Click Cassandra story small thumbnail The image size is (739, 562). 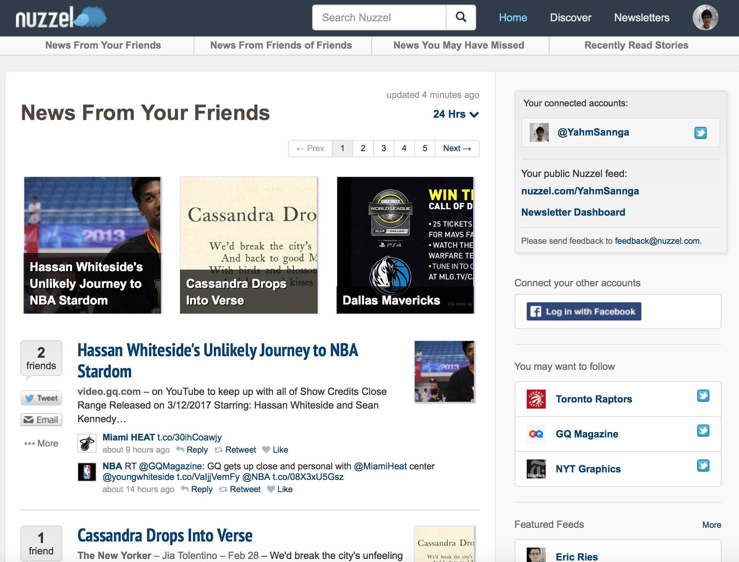pyautogui.click(x=445, y=544)
